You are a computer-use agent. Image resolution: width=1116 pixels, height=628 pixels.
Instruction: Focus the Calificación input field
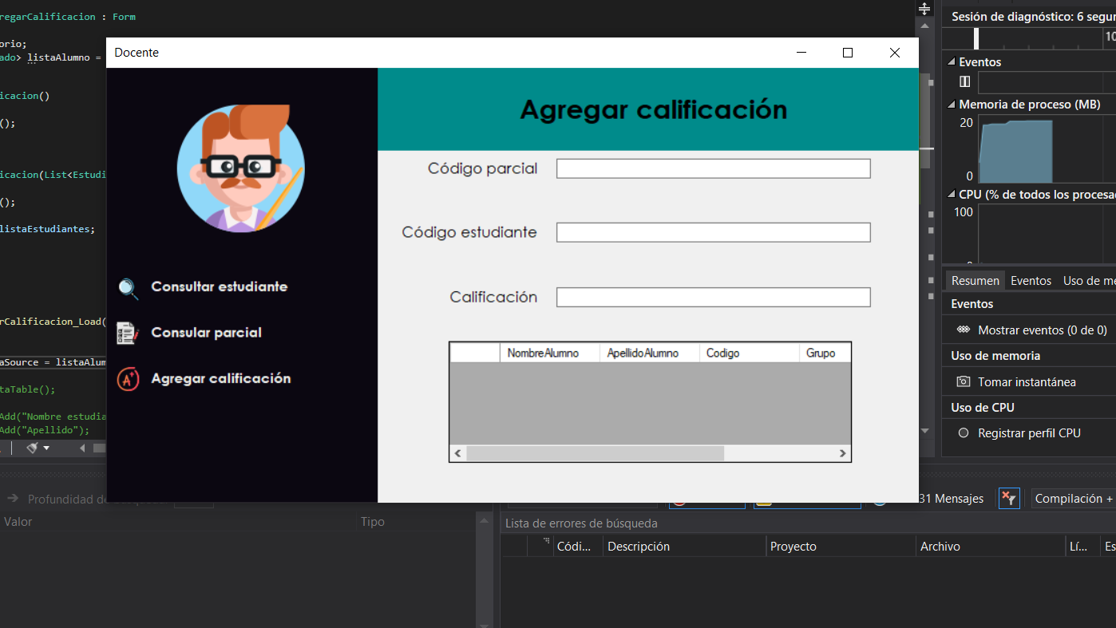[713, 297]
